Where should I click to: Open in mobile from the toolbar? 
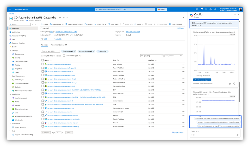175,24
